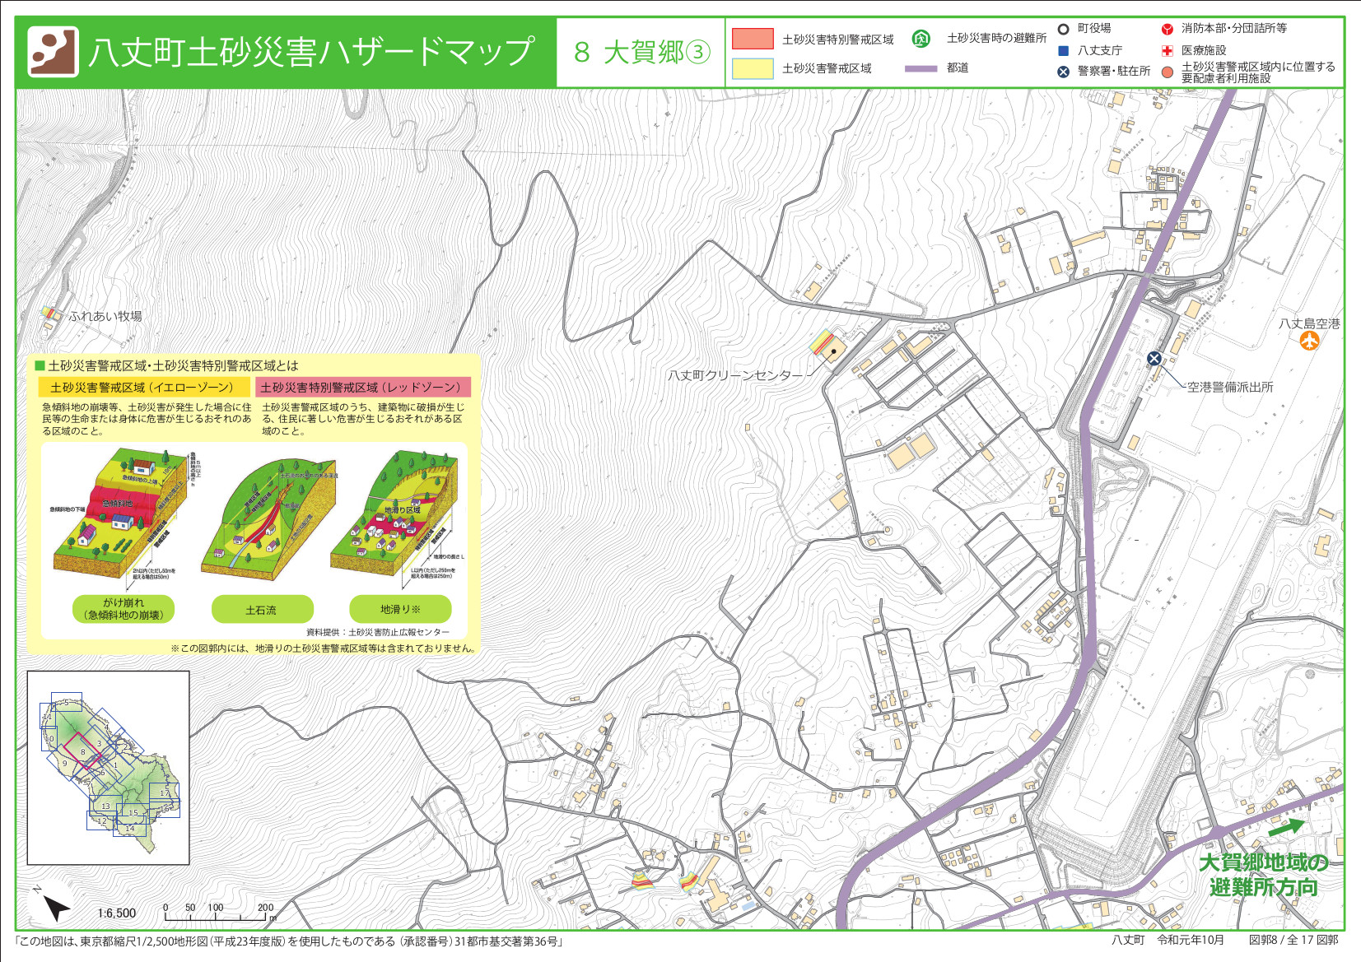Click the Hachijo town logo icon
The width and height of the screenshot is (1361, 962).
pyautogui.click(x=53, y=52)
